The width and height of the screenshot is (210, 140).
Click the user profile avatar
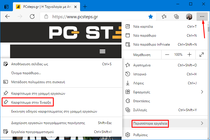coord(189,17)
